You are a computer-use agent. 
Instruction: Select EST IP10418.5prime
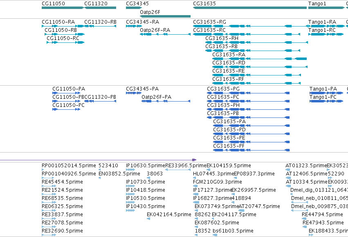tap(130, 194)
